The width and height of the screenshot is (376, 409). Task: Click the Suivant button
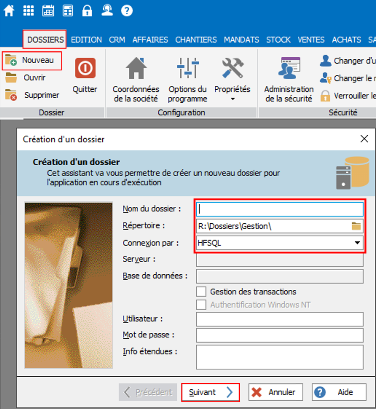coord(211,392)
